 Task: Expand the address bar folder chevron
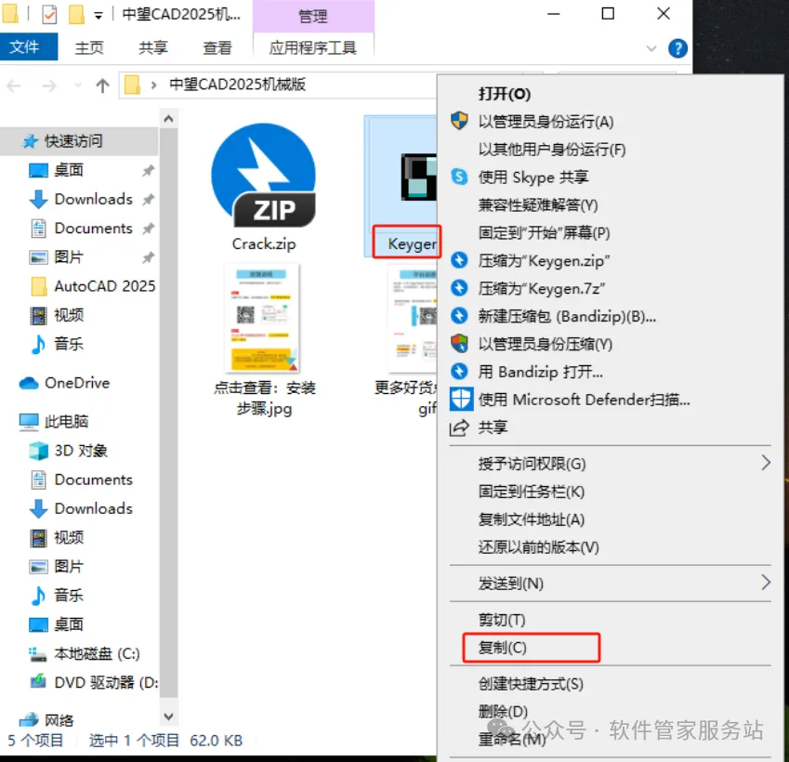(153, 85)
